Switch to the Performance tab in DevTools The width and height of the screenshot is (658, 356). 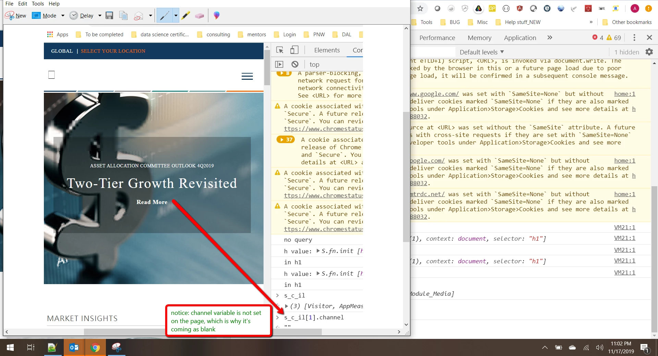tap(437, 38)
